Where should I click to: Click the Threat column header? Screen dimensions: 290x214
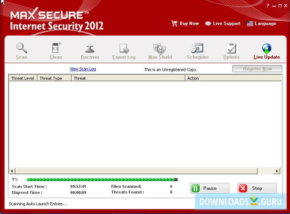pos(128,78)
